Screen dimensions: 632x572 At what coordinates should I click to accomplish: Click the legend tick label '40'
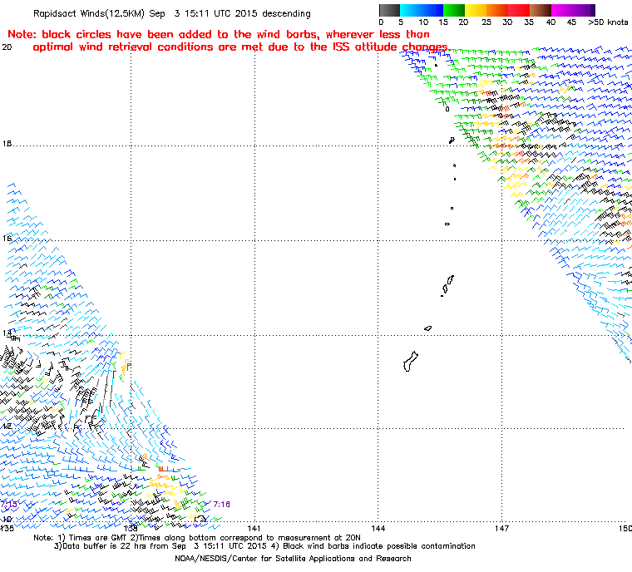(x=551, y=22)
